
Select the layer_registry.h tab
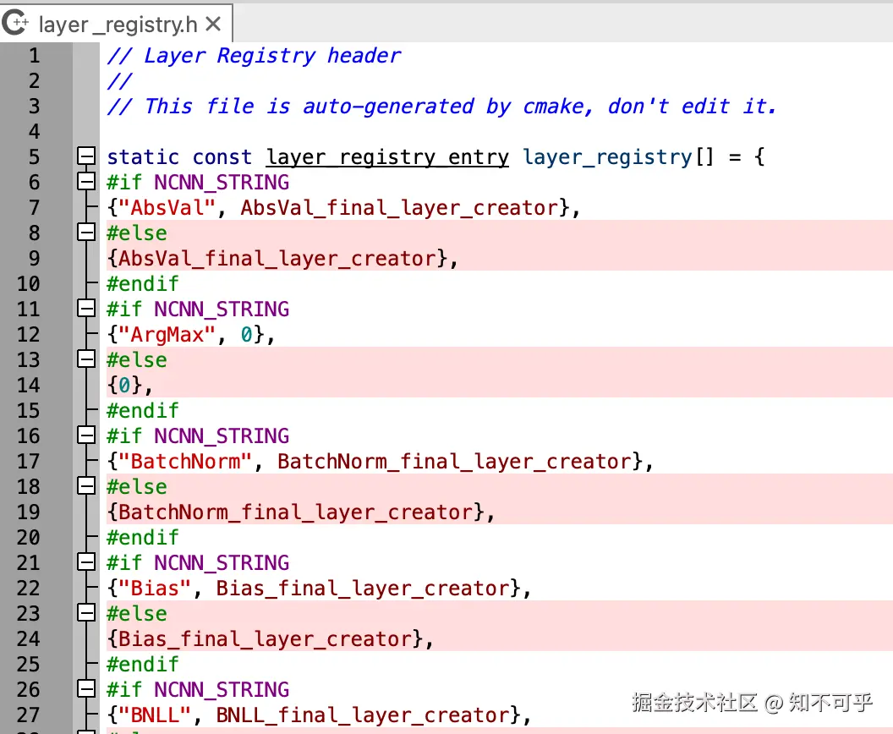[116, 23]
